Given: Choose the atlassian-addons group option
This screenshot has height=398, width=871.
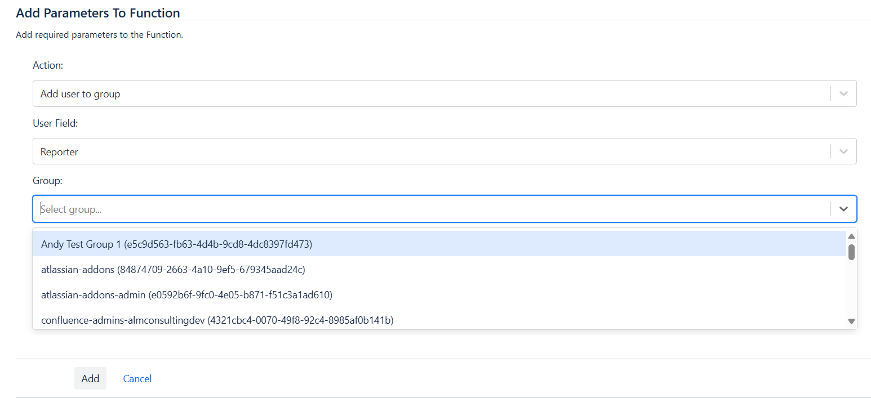Looking at the screenshot, I should (173, 270).
